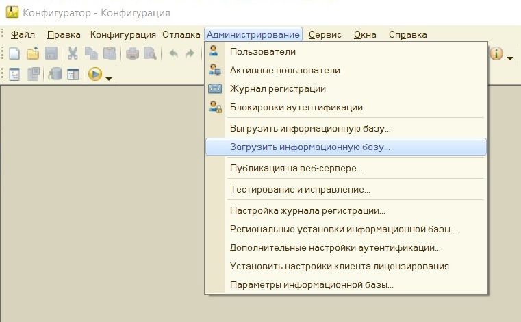Click the Undo arrow icon
This screenshot has width=521, height=322.
tap(173, 53)
